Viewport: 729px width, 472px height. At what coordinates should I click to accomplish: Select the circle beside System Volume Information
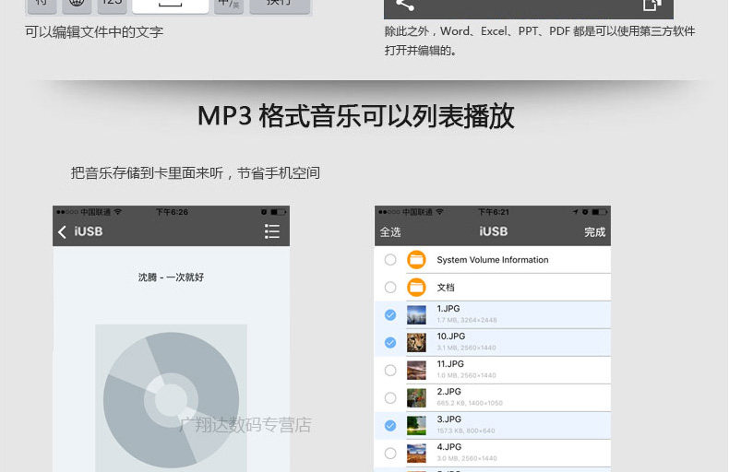pos(390,260)
